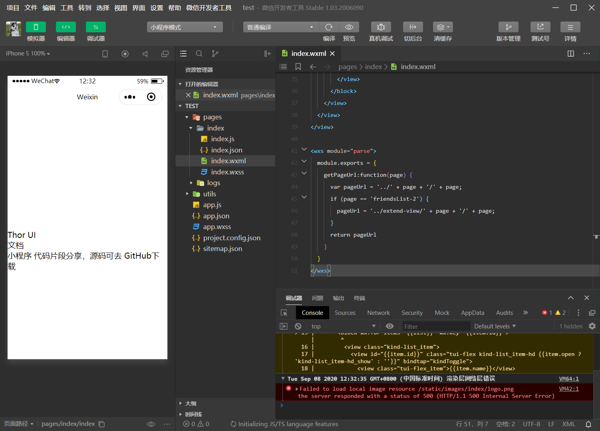The width and height of the screenshot is (600, 431).
Task: Click the console Filter input field
Action: [x=436, y=326]
